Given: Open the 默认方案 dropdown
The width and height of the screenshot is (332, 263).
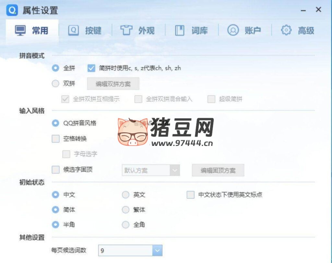Looking at the screenshot, I should [150, 170].
